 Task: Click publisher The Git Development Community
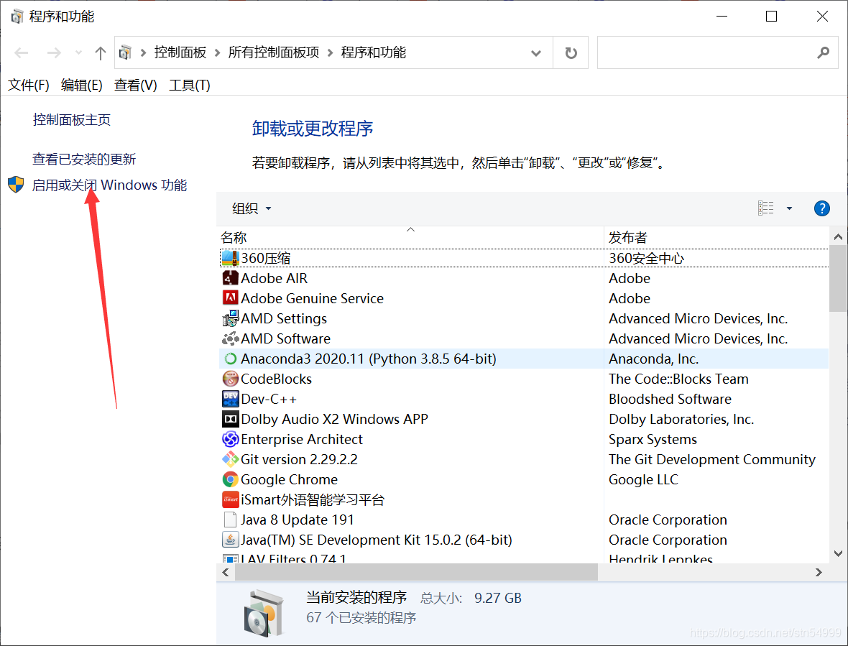tap(711, 459)
